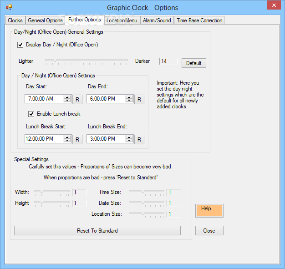Viewport: 285px width, 269px height.
Task: Click the Width value field
Action: tap(79, 192)
